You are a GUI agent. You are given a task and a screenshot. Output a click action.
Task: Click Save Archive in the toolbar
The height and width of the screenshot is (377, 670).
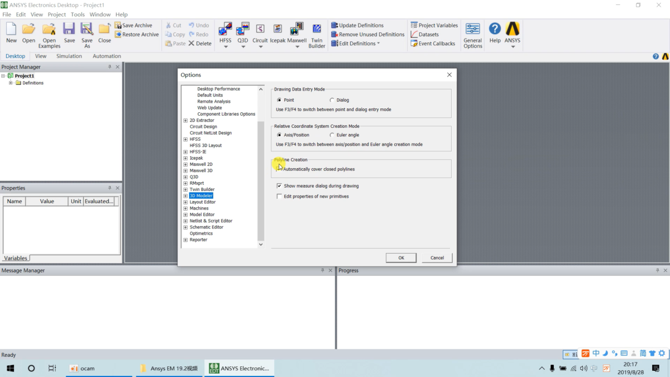point(133,25)
